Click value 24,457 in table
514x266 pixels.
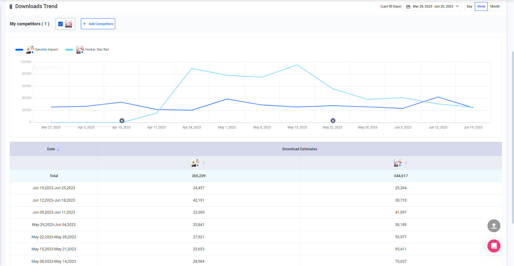[x=198, y=188]
